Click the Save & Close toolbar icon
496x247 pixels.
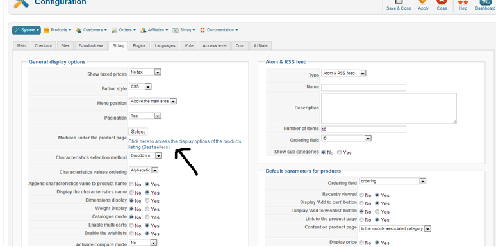(x=399, y=3)
